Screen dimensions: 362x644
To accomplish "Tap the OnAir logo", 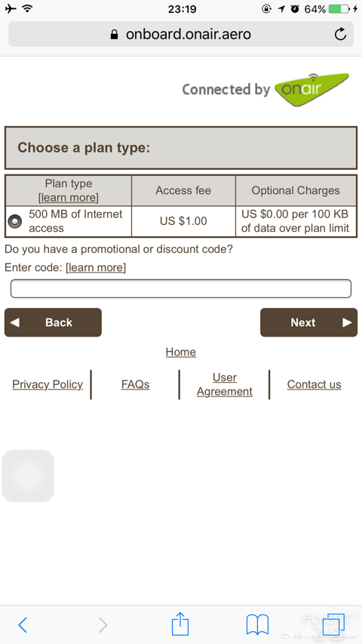I will (x=311, y=90).
